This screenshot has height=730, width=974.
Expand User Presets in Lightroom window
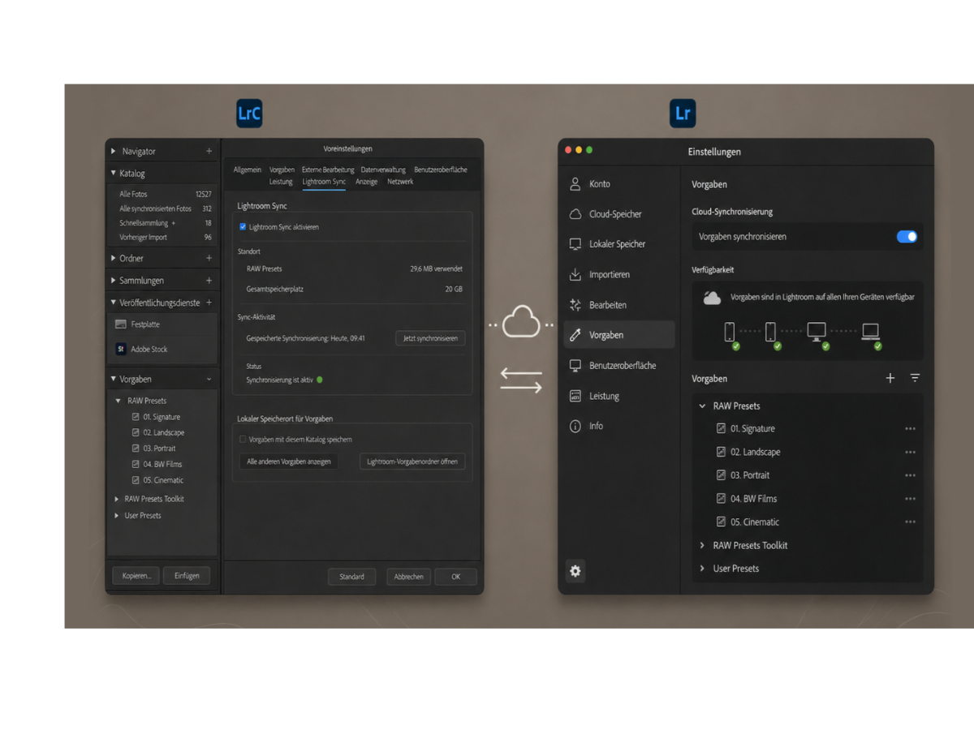[703, 569]
